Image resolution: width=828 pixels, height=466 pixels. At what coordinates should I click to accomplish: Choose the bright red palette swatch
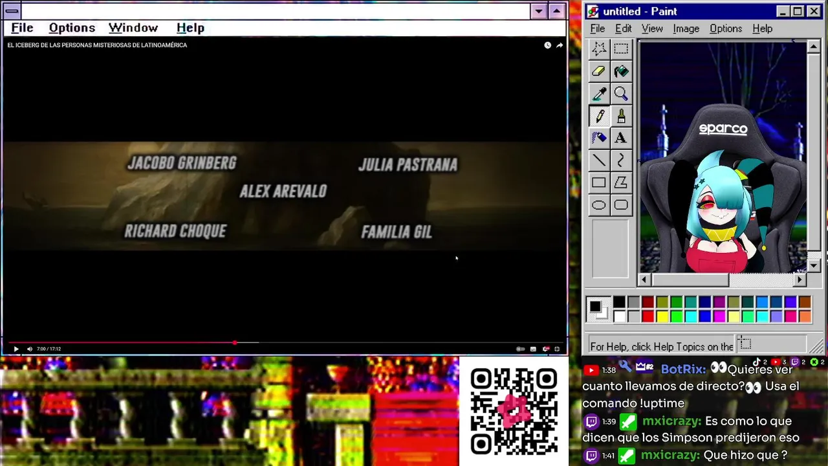pyautogui.click(x=648, y=316)
